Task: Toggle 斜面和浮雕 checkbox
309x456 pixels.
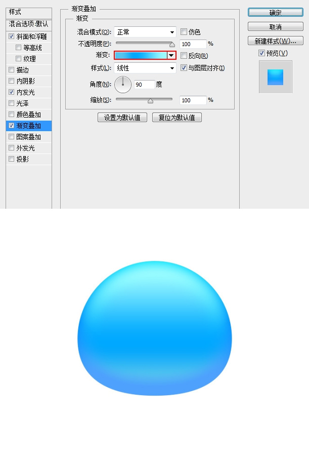Action: (x=11, y=36)
